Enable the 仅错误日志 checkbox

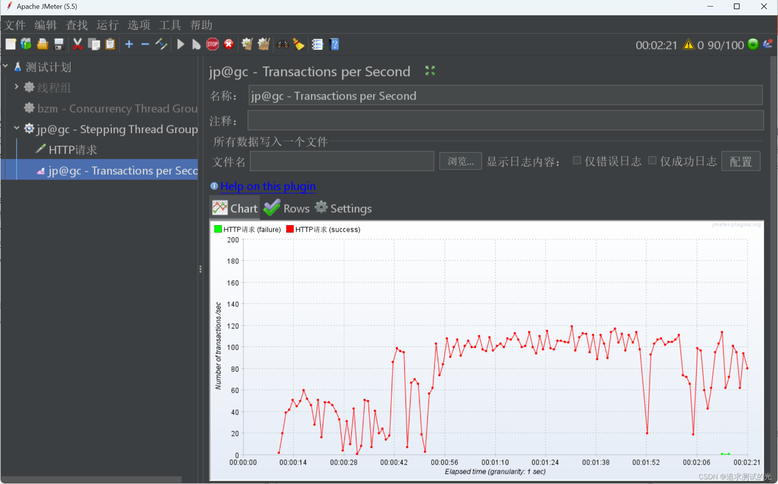coord(577,160)
